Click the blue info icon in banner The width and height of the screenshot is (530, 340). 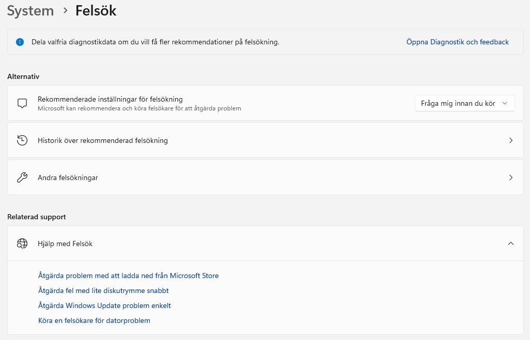(x=20, y=42)
